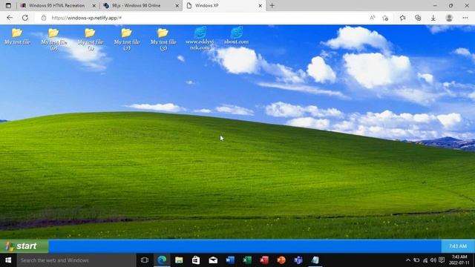This screenshot has width=475, height=267.
Task: Open the Read aloud option
Action: 373,18
